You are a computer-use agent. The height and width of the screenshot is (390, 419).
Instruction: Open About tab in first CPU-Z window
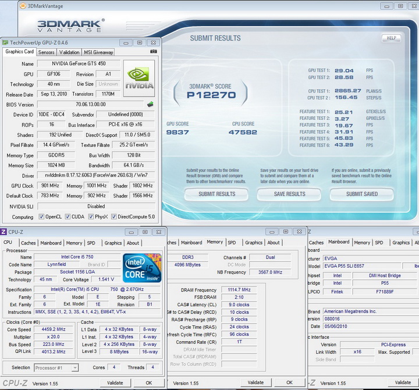(x=133, y=243)
